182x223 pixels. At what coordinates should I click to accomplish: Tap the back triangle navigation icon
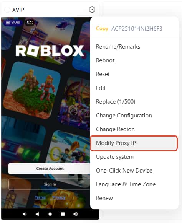click(x=37, y=214)
